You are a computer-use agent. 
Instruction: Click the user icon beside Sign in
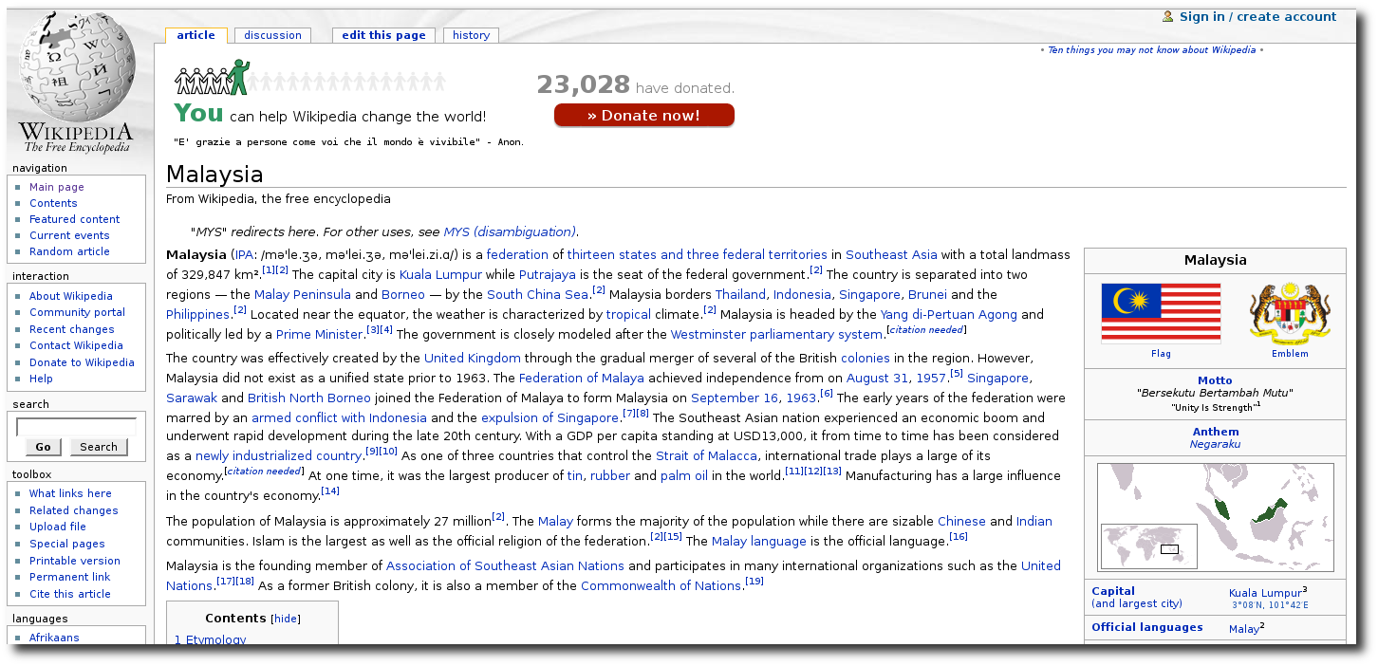pos(1168,16)
